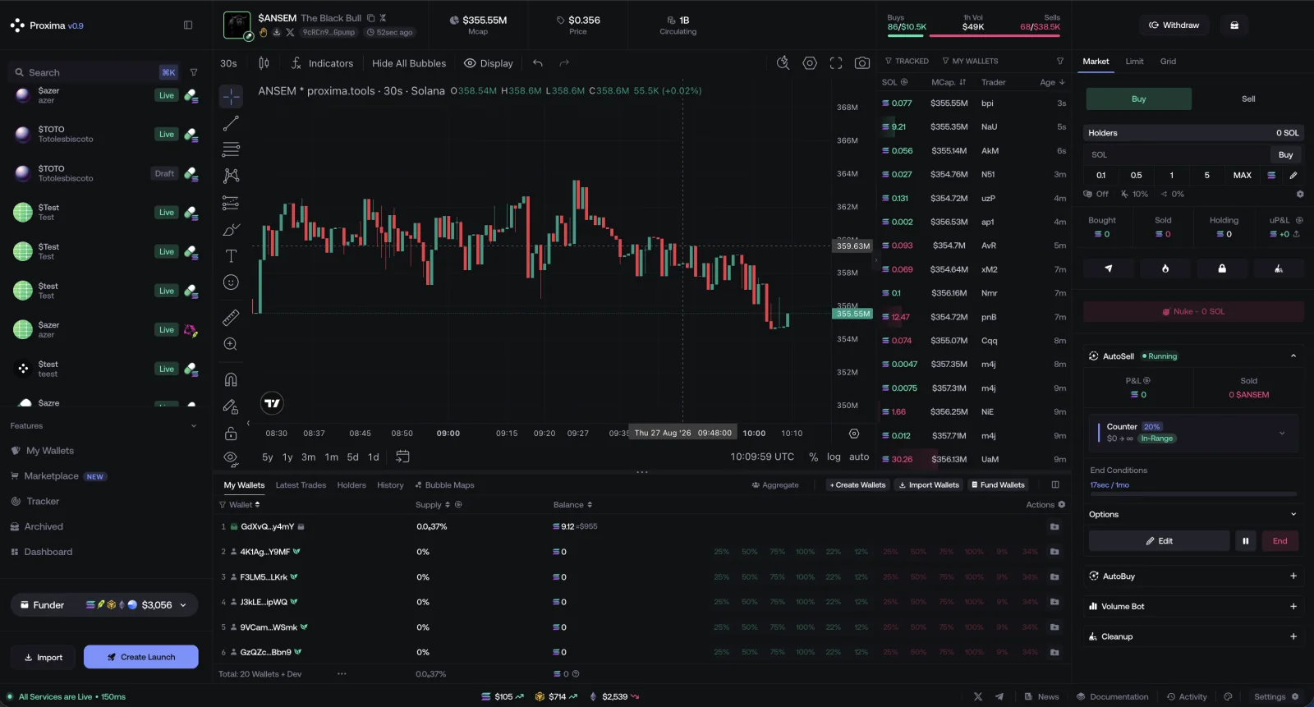The width and height of the screenshot is (1314, 707).
Task: Toggle auto scale on chart
Action: [859, 457]
